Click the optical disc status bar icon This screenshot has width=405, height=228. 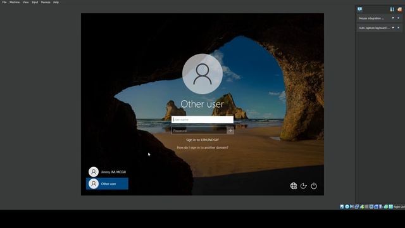pyautogui.click(x=347, y=206)
